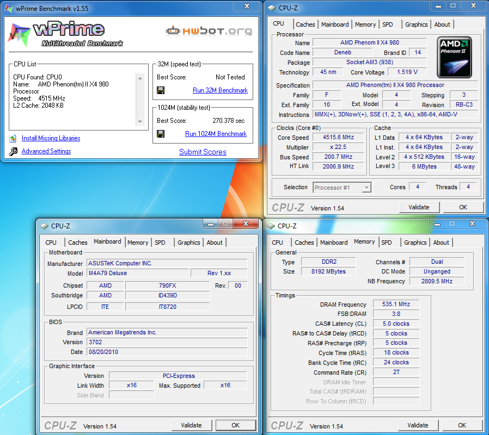Click the Install Missing Libraries icon
The image size is (489, 435).
[x=13, y=138]
